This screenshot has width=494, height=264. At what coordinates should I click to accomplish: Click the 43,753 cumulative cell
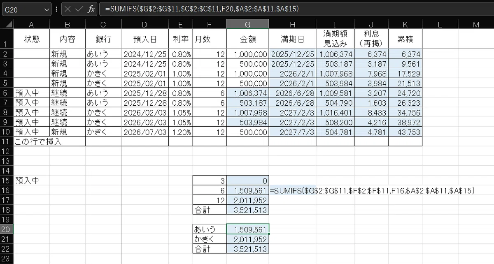click(405, 132)
